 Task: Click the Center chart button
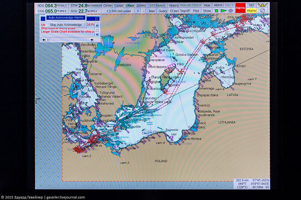click(119, 5)
